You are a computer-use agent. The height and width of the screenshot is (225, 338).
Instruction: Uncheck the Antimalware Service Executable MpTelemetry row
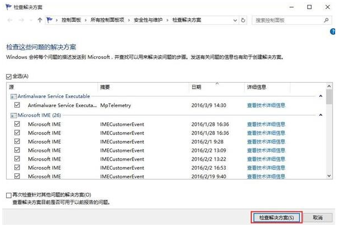(17, 105)
